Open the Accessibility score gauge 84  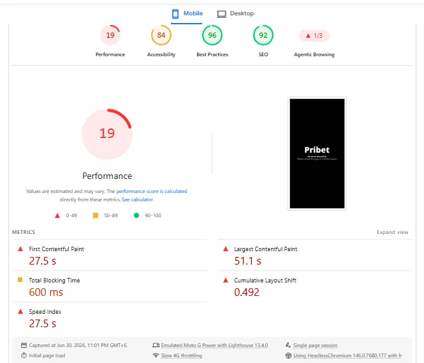(161, 35)
